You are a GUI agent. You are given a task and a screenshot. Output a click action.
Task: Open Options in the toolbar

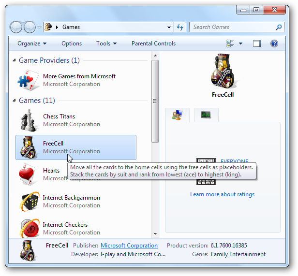click(72, 44)
